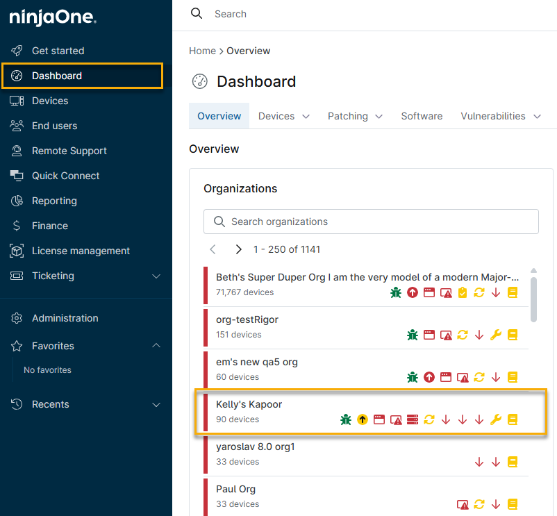Image resolution: width=557 pixels, height=516 pixels.
Task: Expand the Recents section
Action: pos(156,404)
